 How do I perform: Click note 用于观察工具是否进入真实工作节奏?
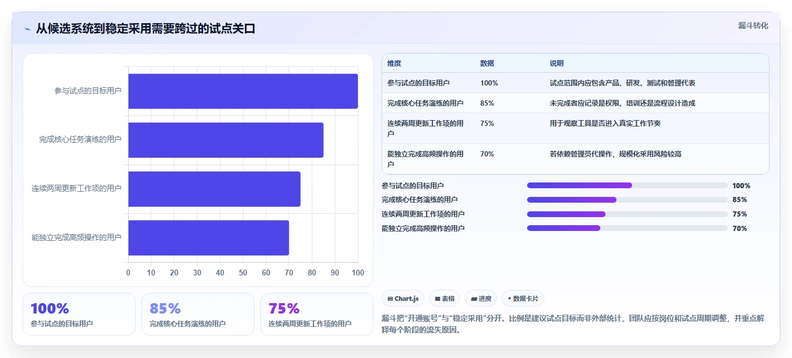click(605, 124)
